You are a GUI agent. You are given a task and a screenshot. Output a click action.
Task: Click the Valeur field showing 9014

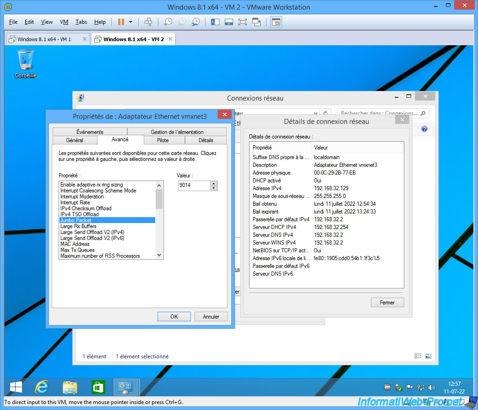coord(194,186)
